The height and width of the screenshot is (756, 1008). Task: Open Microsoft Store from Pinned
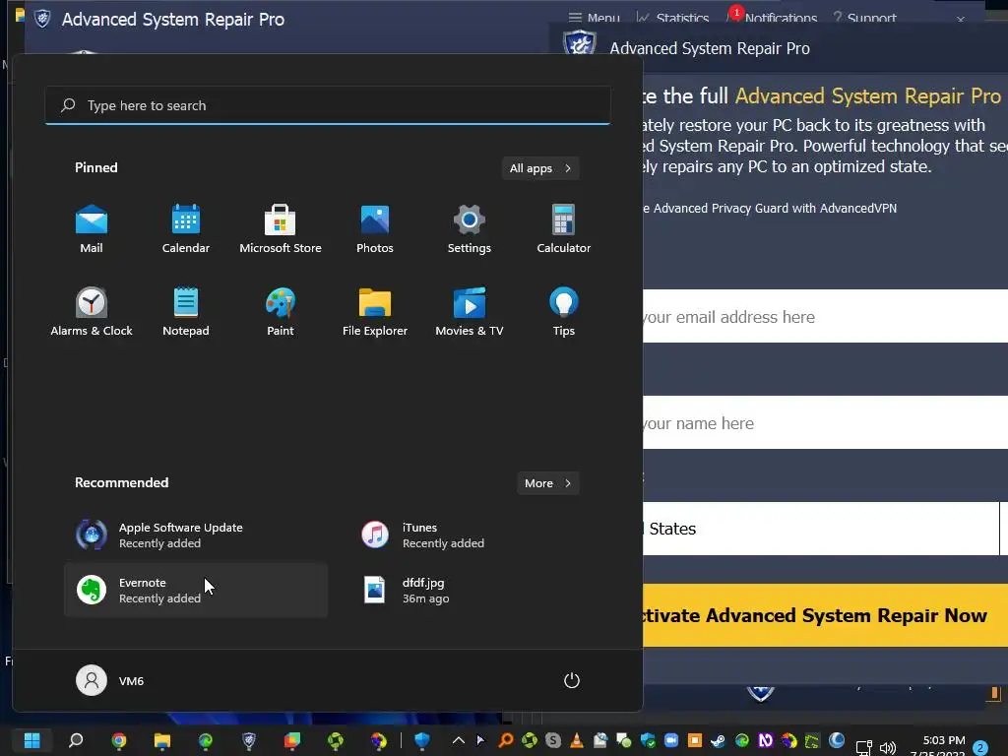tap(281, 228)
